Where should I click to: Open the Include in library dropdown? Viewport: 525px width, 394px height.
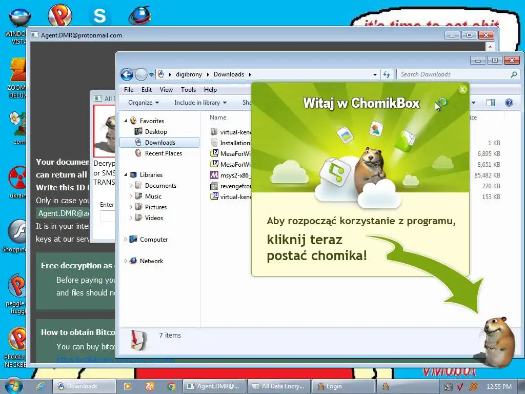click(x=200, y=103)
